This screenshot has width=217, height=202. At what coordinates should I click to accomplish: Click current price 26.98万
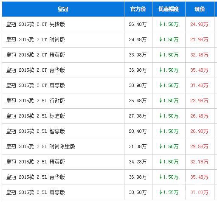tap(199, 131)
